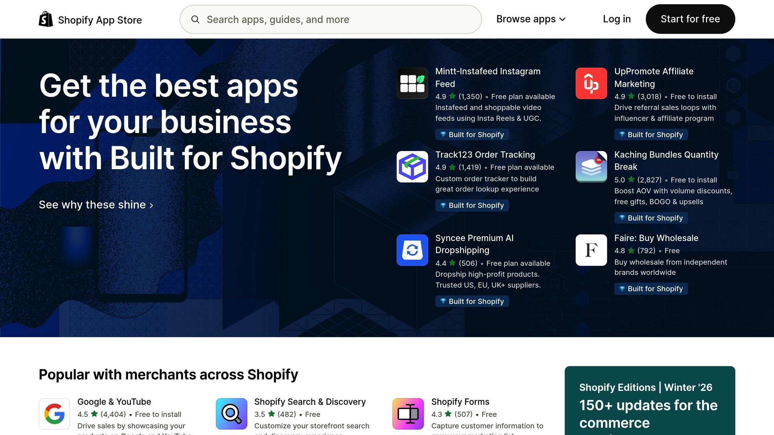Click the diamond on Mintt's Built for Shopify badge
This screenshot has height=435, width=774.
pos(443,134)
